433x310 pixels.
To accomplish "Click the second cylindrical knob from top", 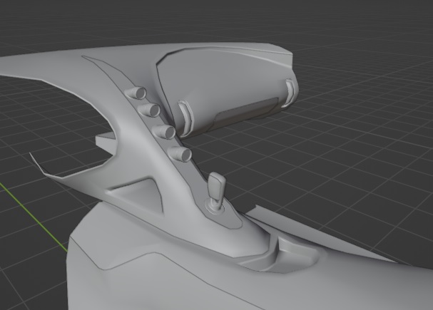I will (x=149, y=110).
